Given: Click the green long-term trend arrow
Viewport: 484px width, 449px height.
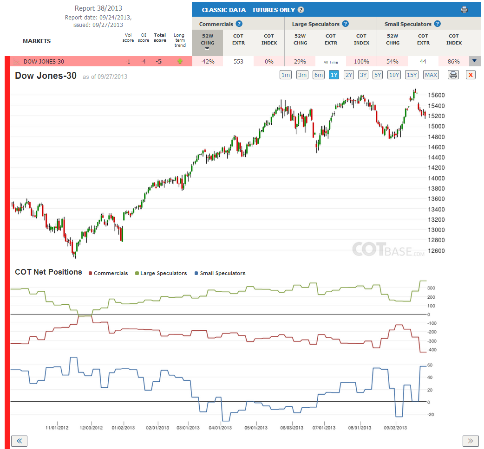Looking at the screenshot, I should 180,61.
